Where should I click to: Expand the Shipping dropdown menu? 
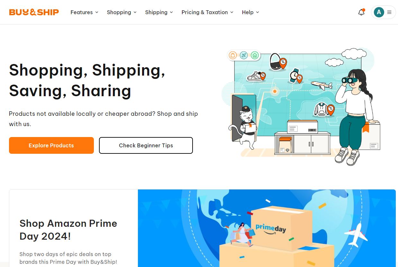click(x=159, y=12)
